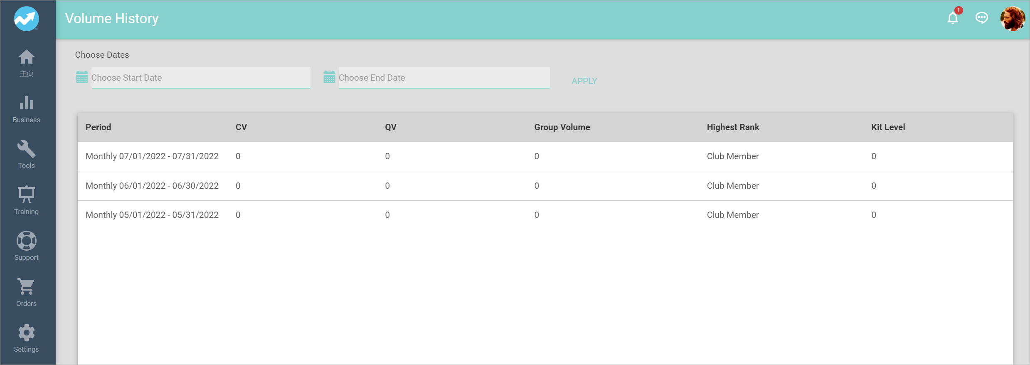Open the Tools wrench section
This screenshot has width=1030, height=365.
coord(27,155)
